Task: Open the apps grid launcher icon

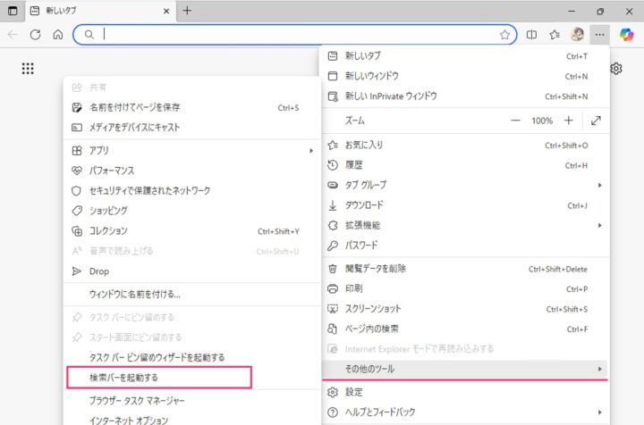Action: click(28, 69)
